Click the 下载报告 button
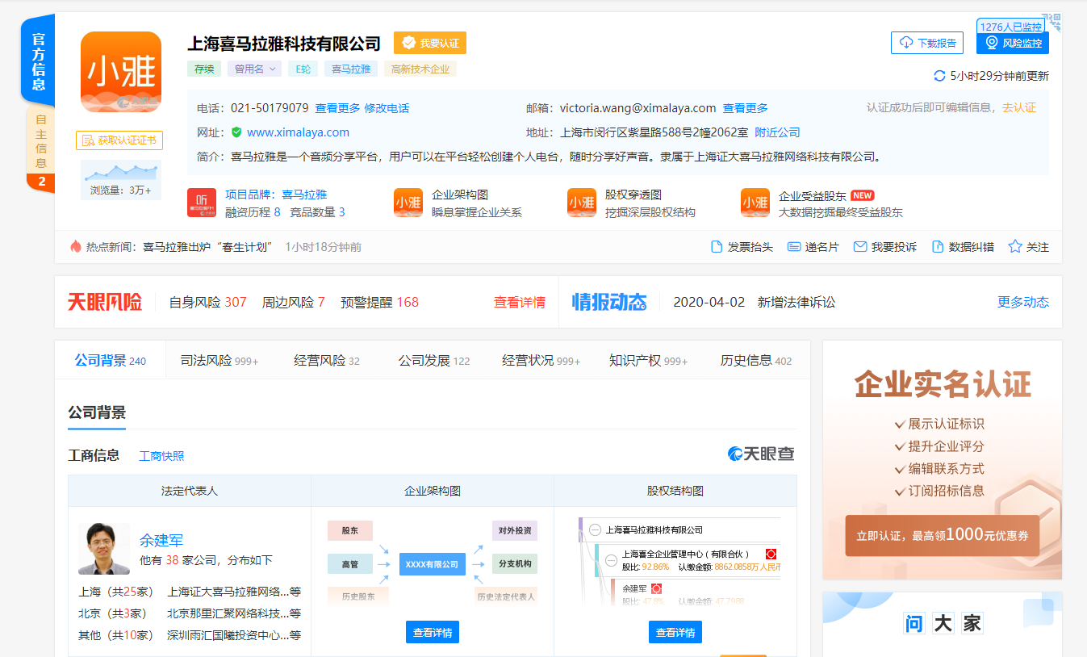 pos(927,43)
